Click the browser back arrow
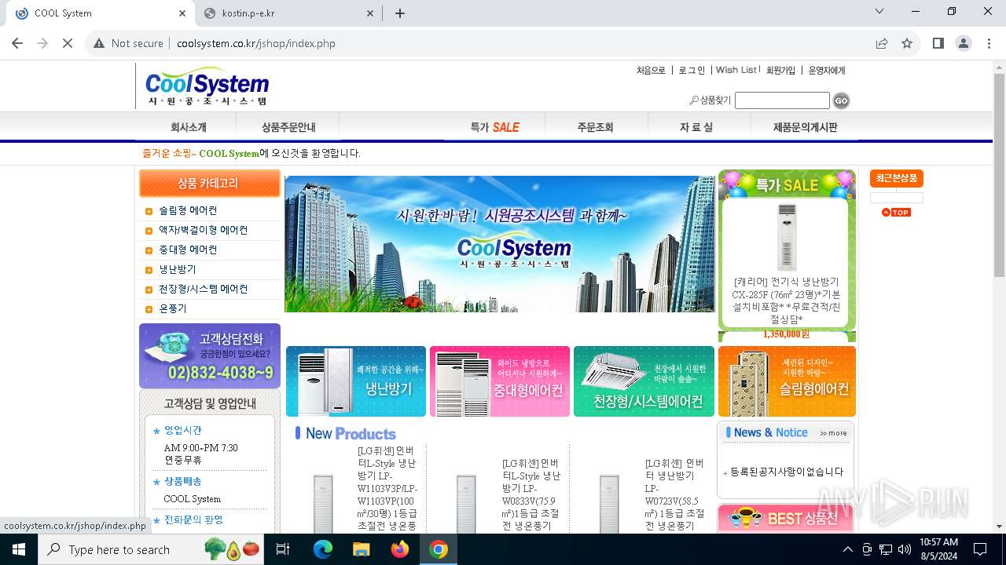This screenshot has width=1006, height=565. 17,43
